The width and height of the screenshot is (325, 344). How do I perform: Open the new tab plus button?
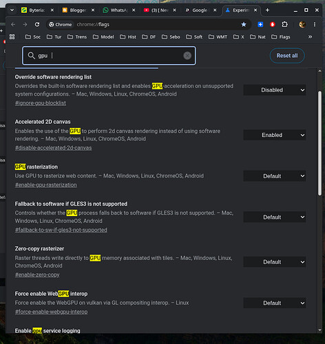[x=267, y=10]
